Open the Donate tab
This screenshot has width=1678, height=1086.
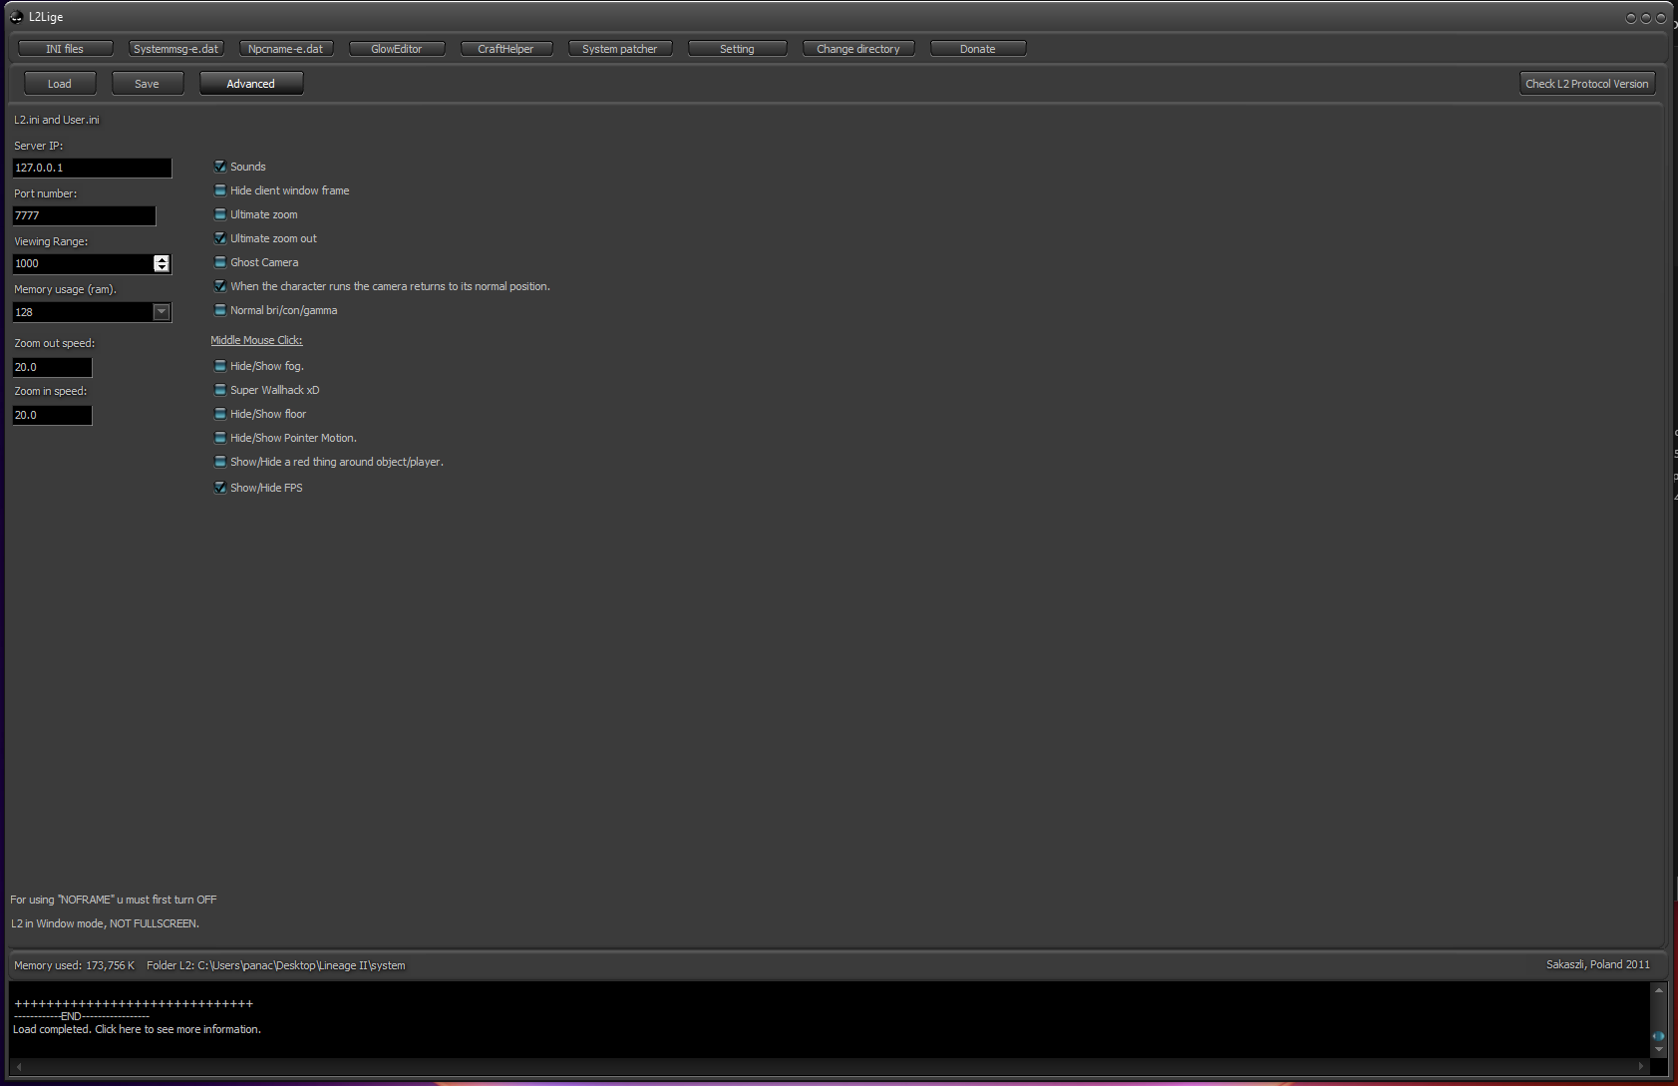977,49
